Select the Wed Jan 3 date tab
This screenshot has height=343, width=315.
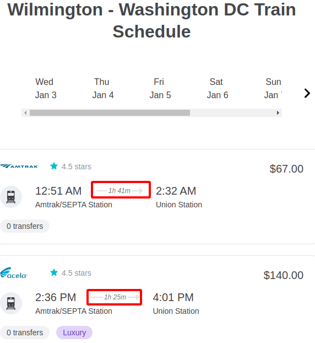46,88
